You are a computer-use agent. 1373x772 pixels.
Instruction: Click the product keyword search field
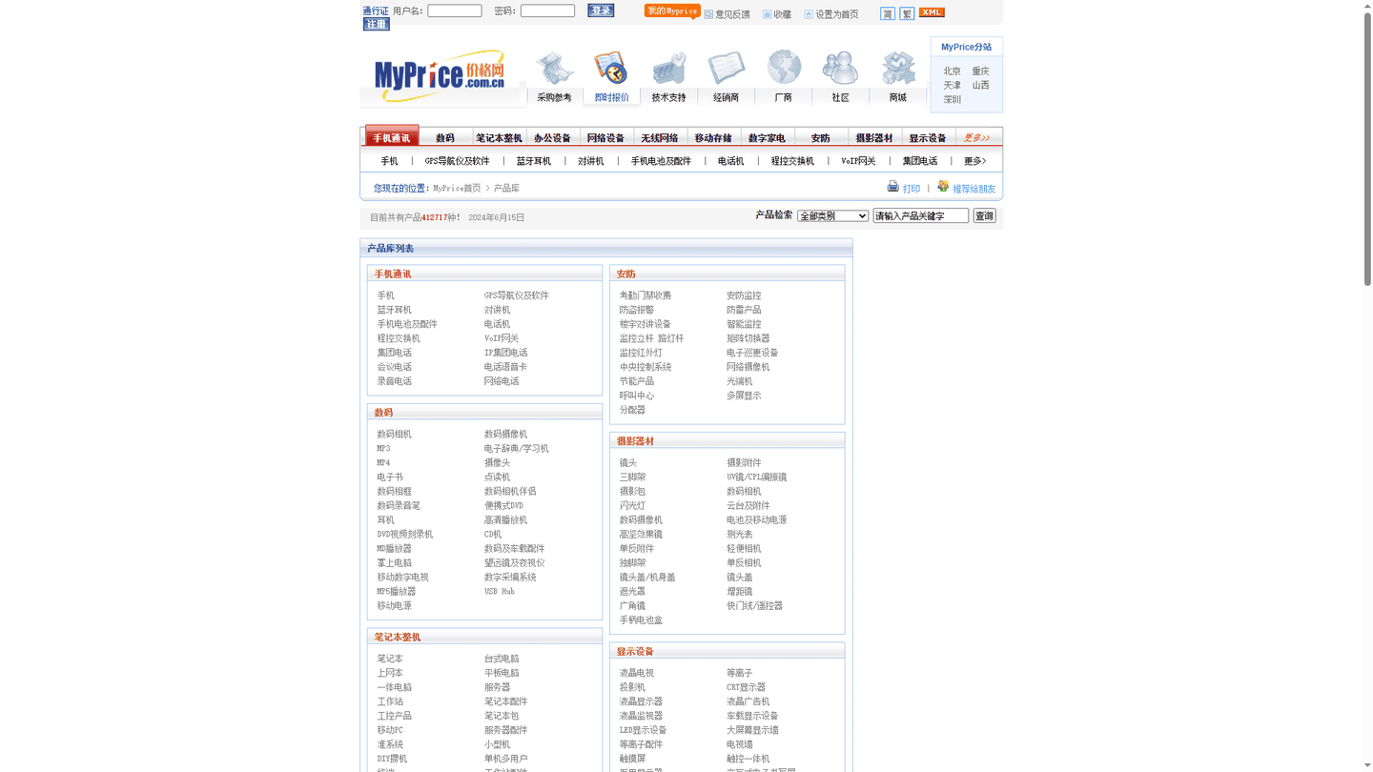tap(921, 216)
